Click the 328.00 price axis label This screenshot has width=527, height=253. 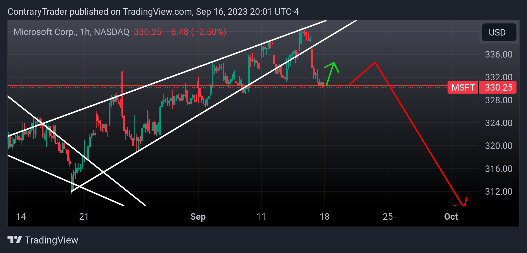coord(499,100)
